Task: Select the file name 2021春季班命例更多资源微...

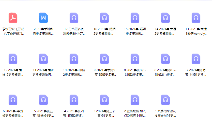Action: click(x=43, y=31)
